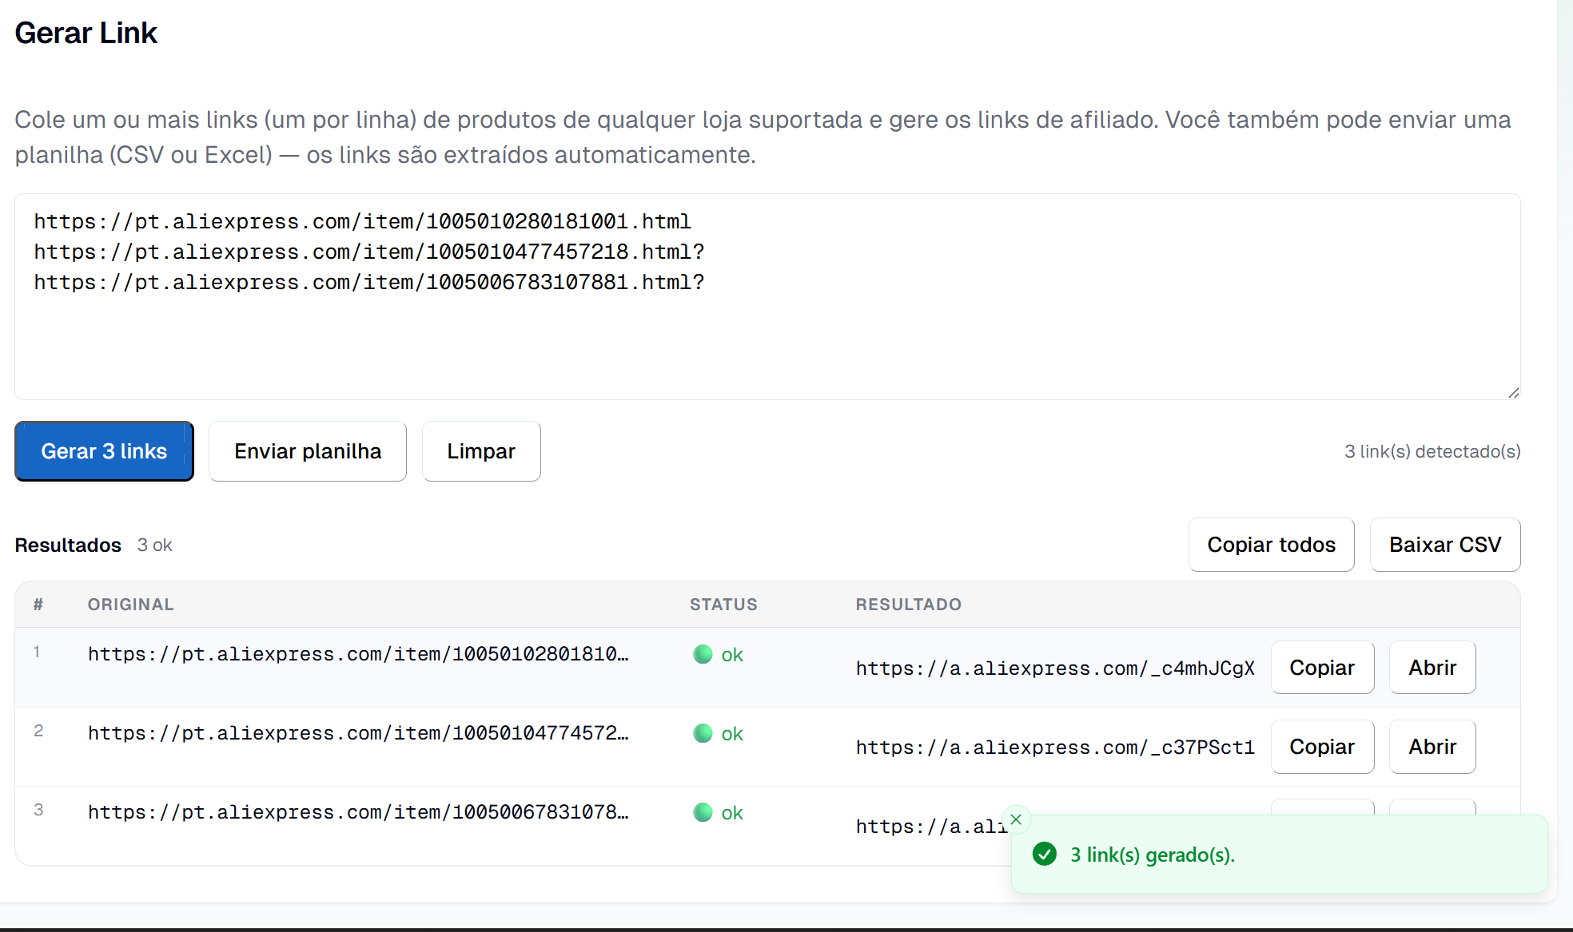Click the # column header
Image resolution: width=1573 pixels, height=932 pixels.
(38, 605)
